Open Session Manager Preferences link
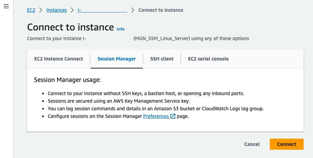 click(156, 116)
